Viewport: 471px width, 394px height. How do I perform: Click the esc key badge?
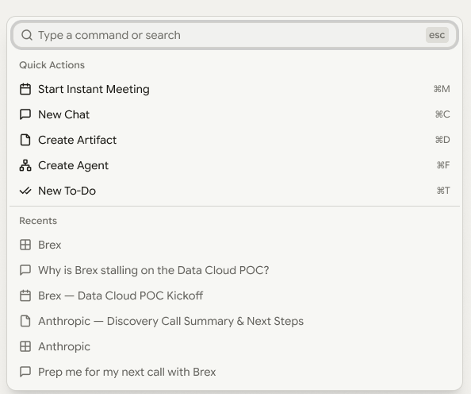[437, 35]
